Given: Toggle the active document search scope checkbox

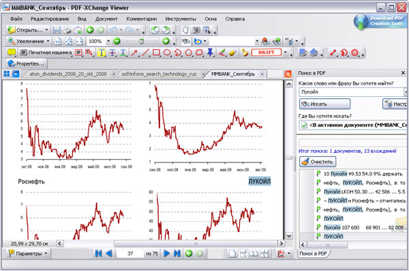Looking at the screenshot, I should tap(304, 125).
